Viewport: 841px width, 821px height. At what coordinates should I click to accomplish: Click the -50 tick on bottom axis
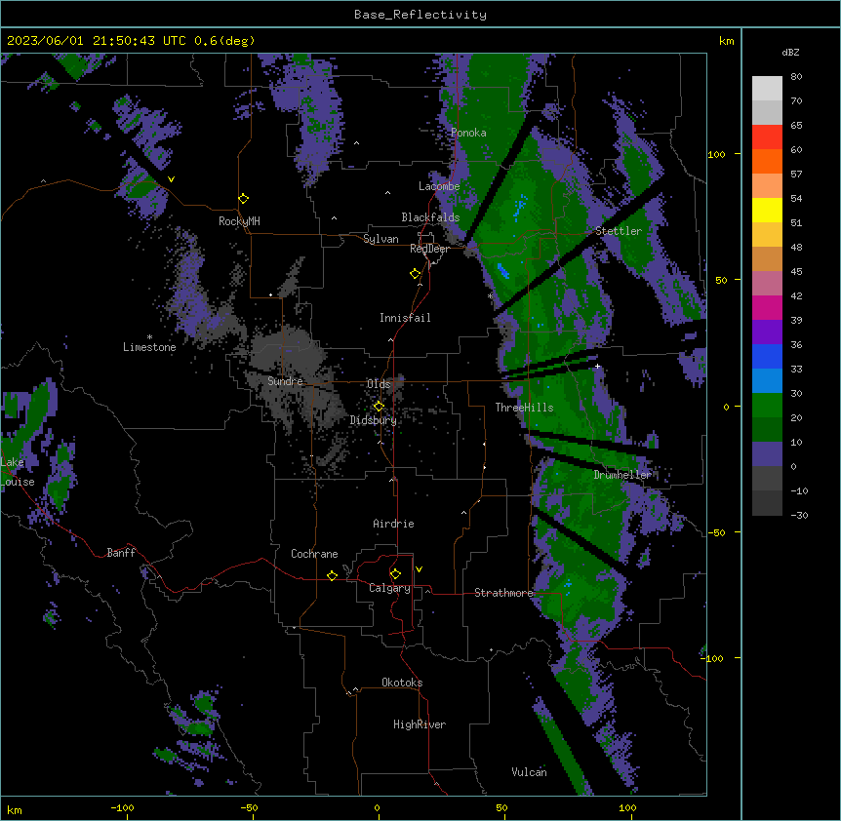pos(249,807)
